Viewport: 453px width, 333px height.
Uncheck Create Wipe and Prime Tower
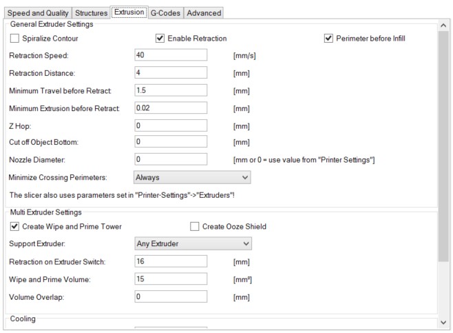coord(14,226)
